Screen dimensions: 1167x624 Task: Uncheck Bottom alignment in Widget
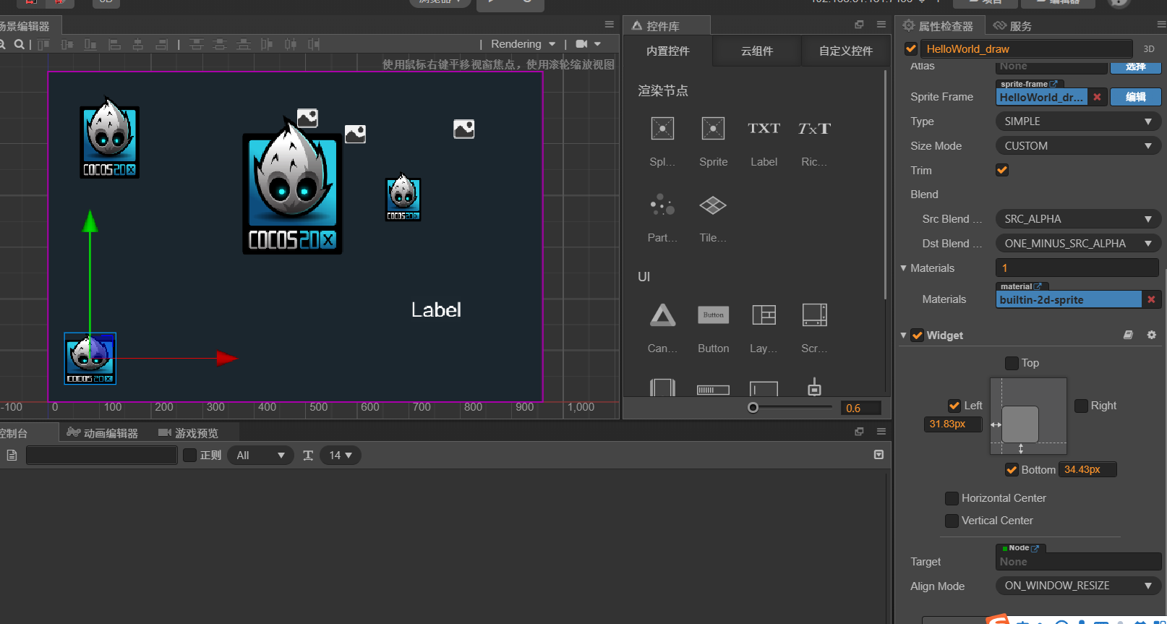[x=1012, y=470]
